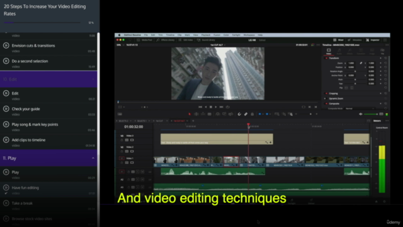The width and height of the screenshot is (403, 227).
Task: Toggle the Video 2 track enable icon
Action: [x=132, y=151]
